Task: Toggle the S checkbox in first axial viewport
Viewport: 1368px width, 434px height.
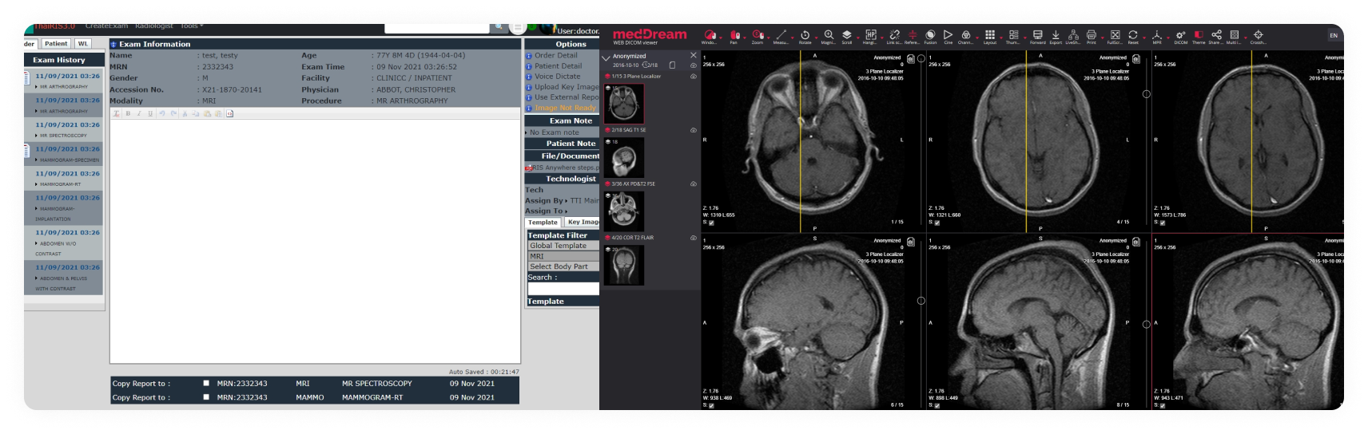Action: click(x=712, y=223)
